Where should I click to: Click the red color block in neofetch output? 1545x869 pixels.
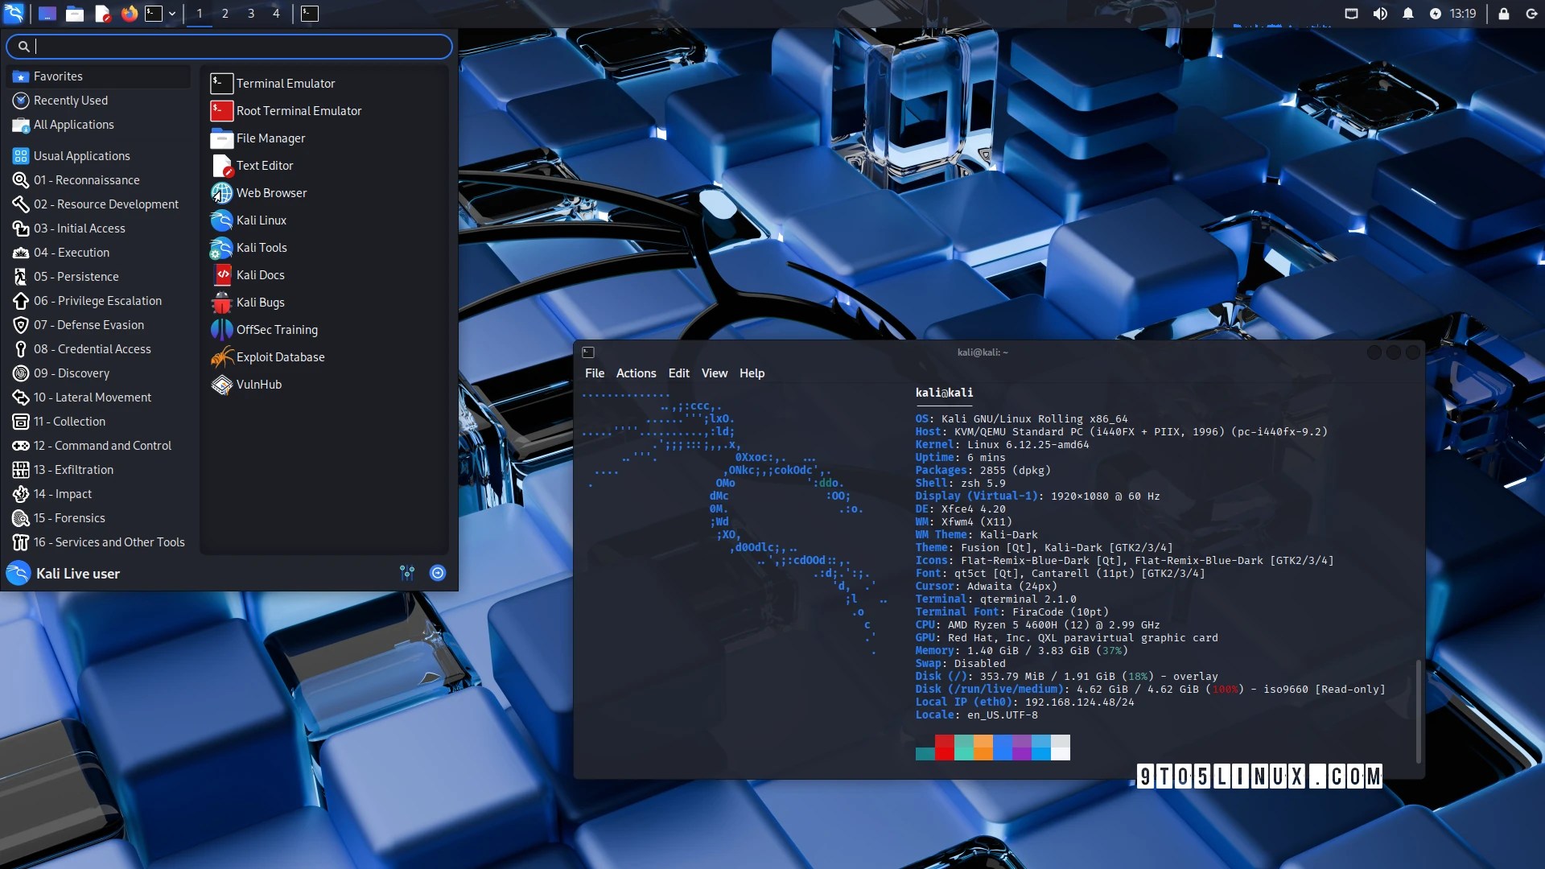coord(944,747)
